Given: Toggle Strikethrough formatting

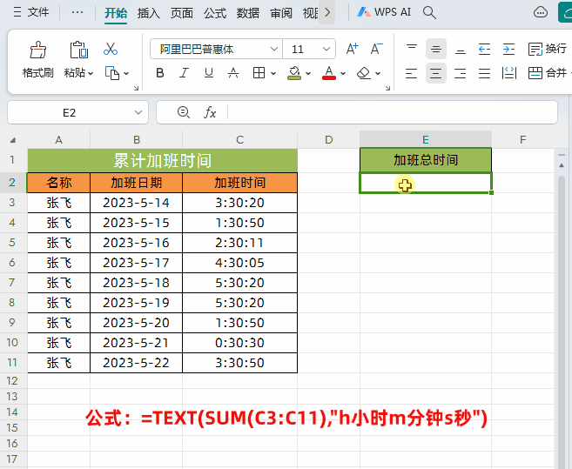Looking at the screenshot, I should tap(233, 73).
